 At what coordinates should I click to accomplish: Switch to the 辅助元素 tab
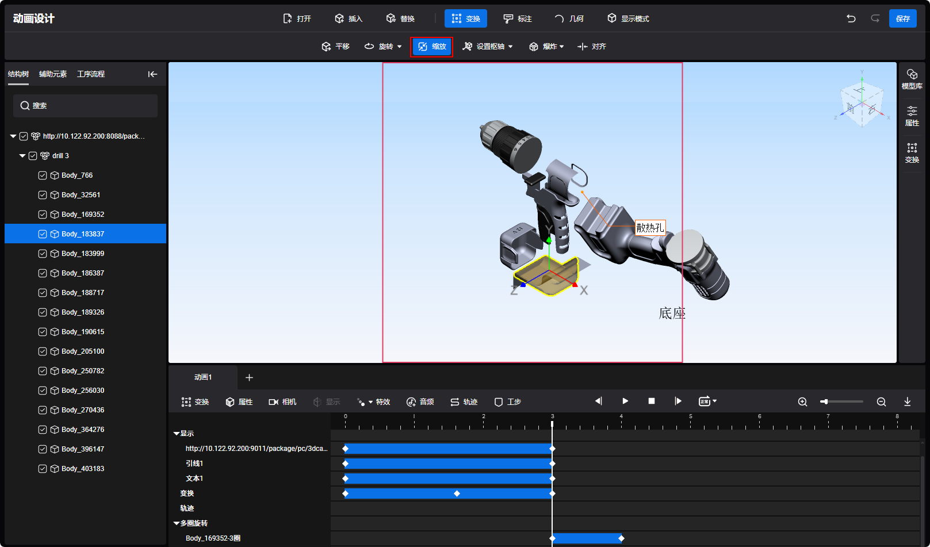click(53, 74)
